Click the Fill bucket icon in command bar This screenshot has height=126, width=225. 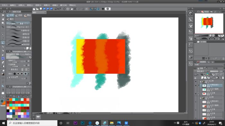pyautogui.click(x=71, y=9)
